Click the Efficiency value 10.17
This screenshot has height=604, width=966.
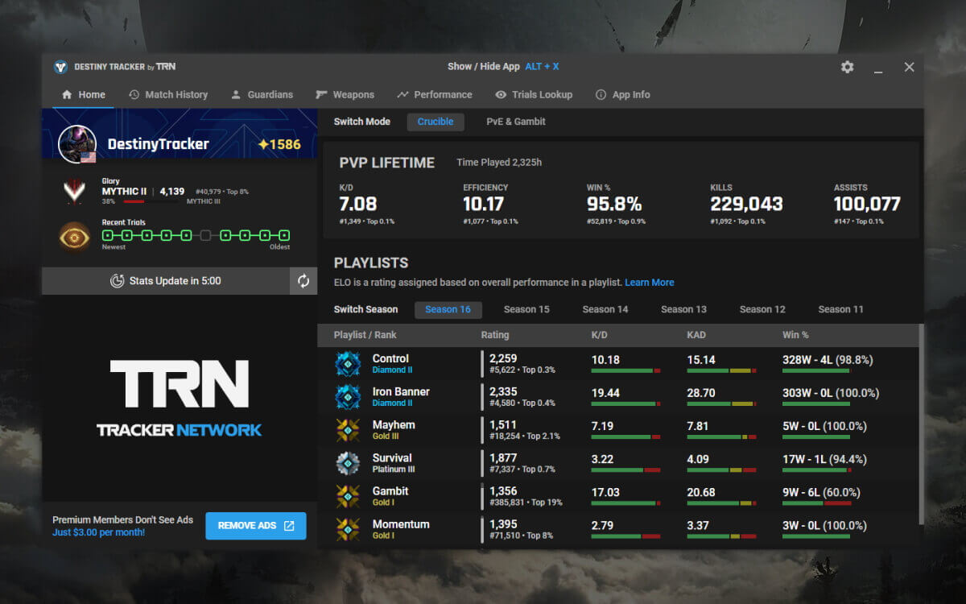pos(483,205)
